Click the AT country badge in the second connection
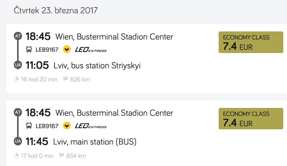Viewport: 287px width, 166px height. tap(18, 113)
